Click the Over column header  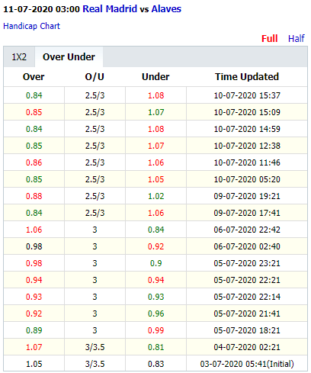[34, 77]
